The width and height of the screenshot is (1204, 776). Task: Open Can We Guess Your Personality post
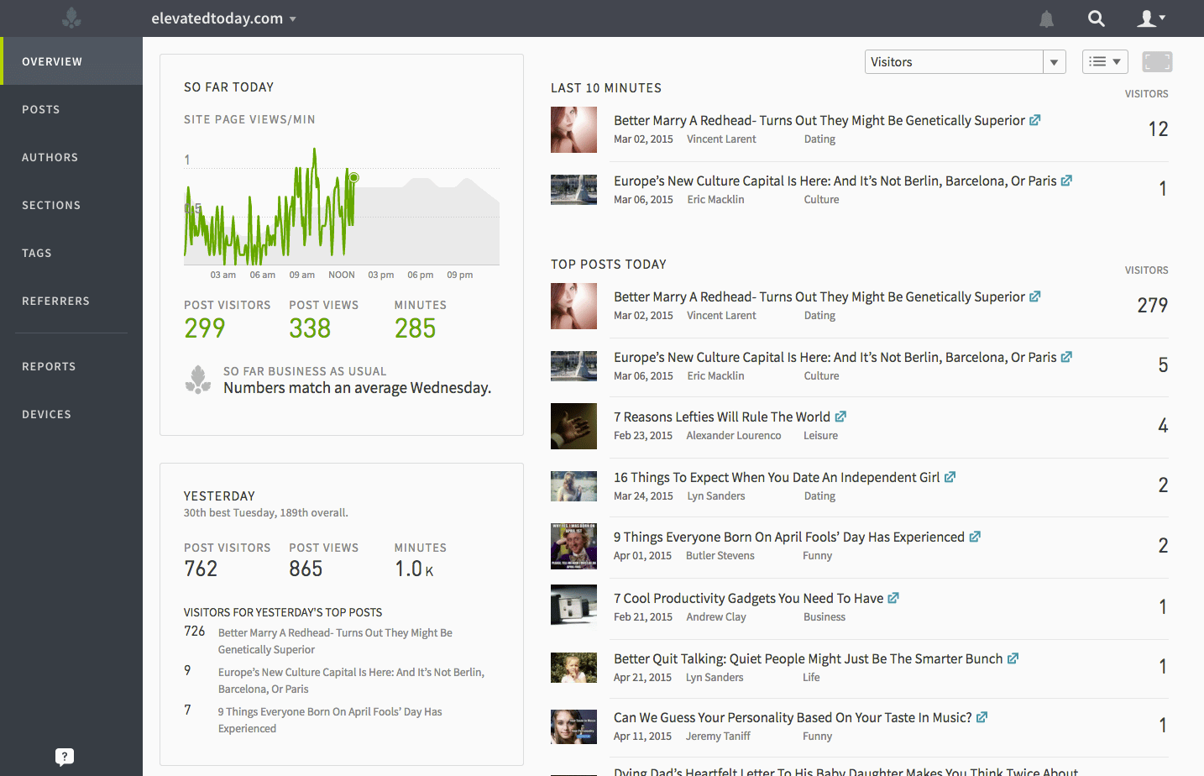pos(793,717)
